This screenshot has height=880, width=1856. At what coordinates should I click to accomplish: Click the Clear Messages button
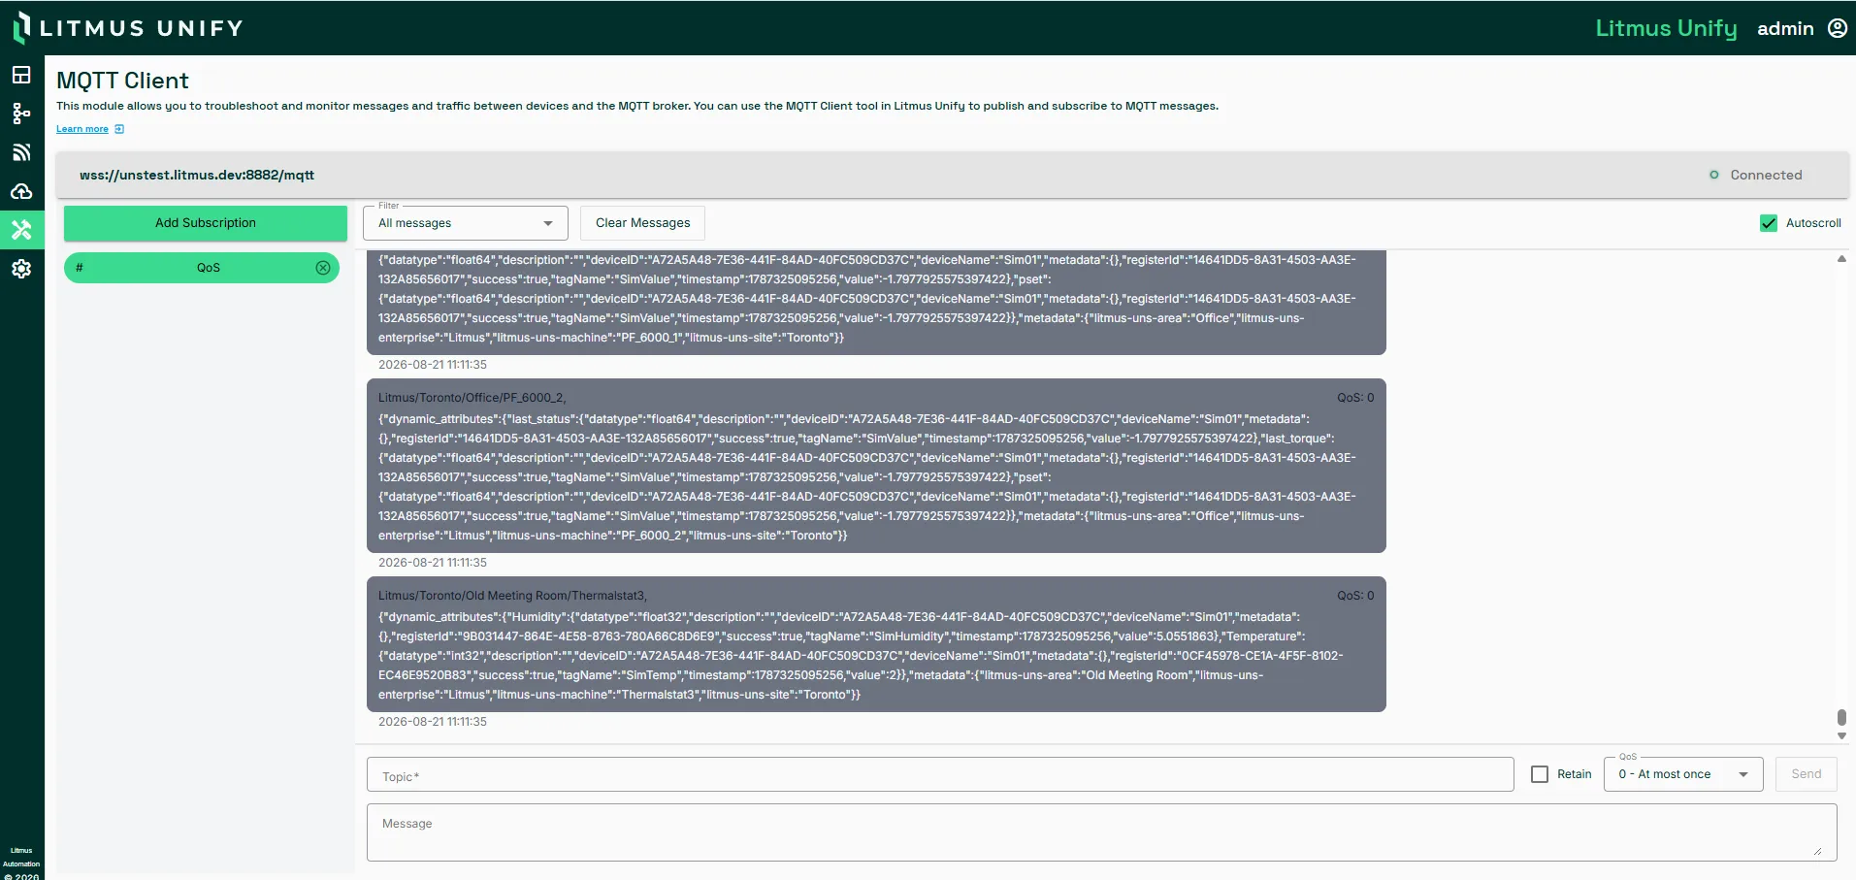643,223
